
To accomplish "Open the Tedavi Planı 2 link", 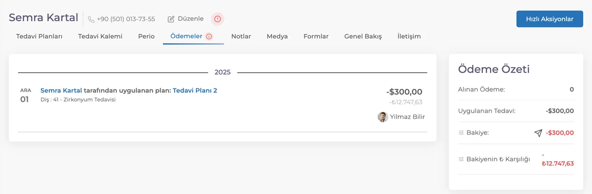I will (195, 90).
